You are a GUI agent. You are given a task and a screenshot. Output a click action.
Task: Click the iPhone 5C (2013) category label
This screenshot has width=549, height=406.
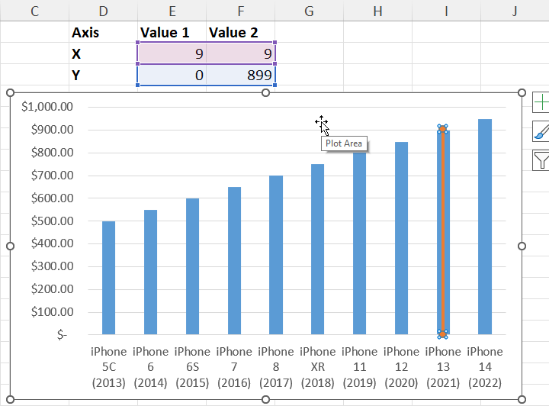(108, 367)
